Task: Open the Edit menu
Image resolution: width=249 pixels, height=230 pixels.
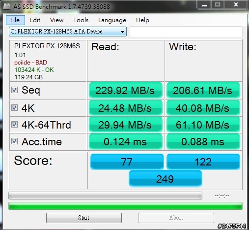Action: tap(35, 20)
